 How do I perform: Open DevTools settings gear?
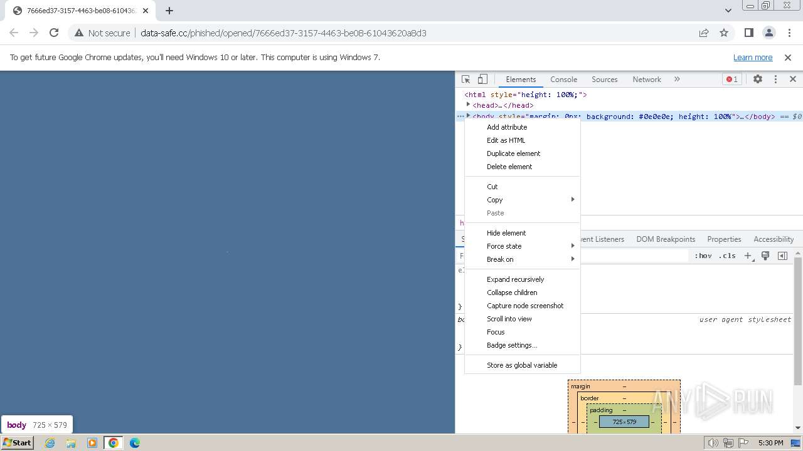pyautogui.click(x=758, y=80)
